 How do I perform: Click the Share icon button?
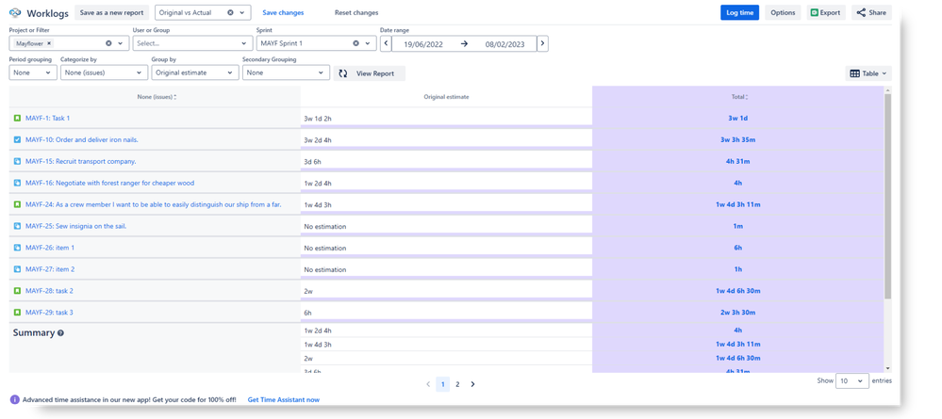[861, 12]
